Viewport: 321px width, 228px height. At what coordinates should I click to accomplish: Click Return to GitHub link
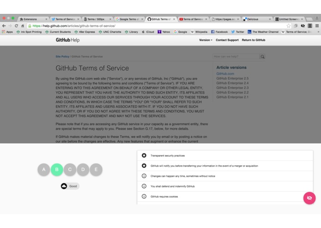click(254, 40)
